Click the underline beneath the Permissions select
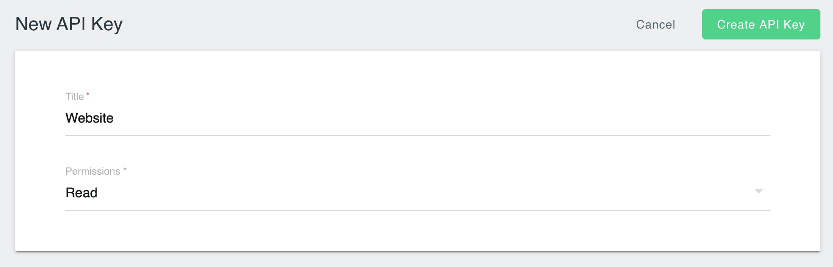Image resolution: width=833 pixels, height=267 pixels. tap(417, 210)
